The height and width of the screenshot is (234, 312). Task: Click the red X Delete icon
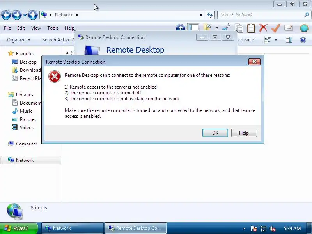coord(263,28)
